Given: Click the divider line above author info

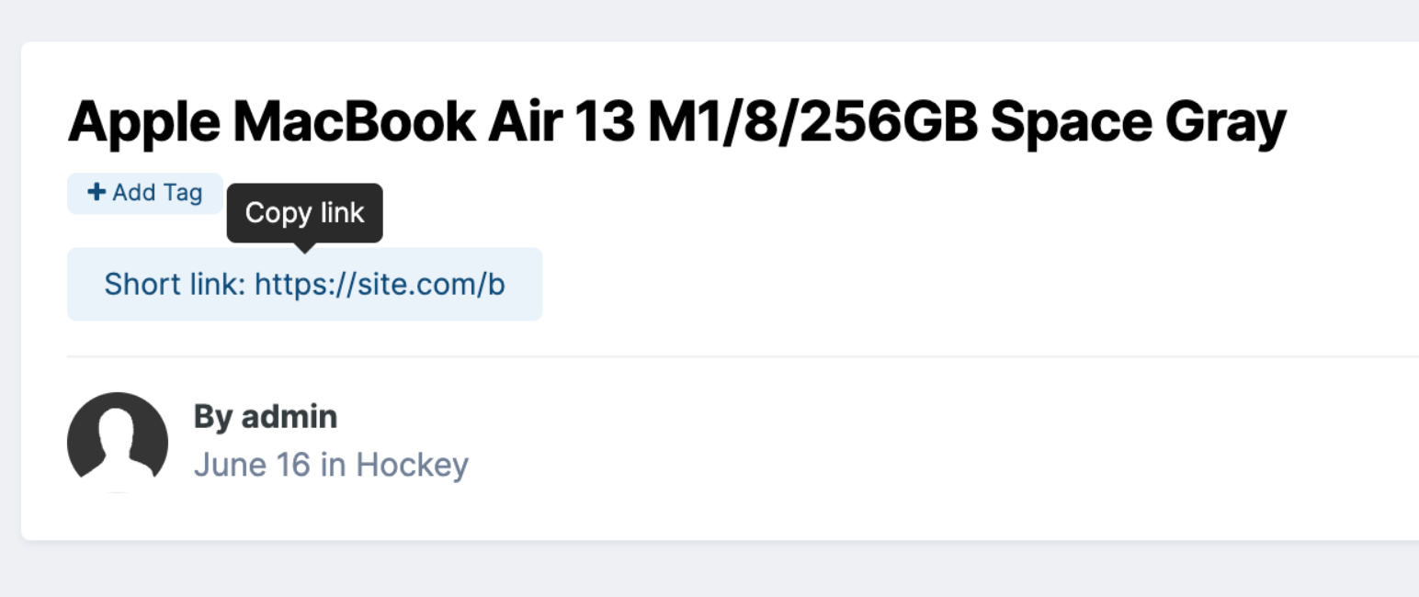Looking at the screenshot, I should pyautogui.click(x=743, y=355).
